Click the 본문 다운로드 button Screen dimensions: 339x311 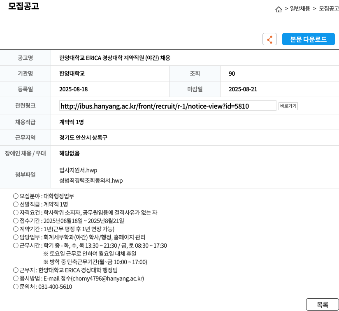[x=308, y=39]
